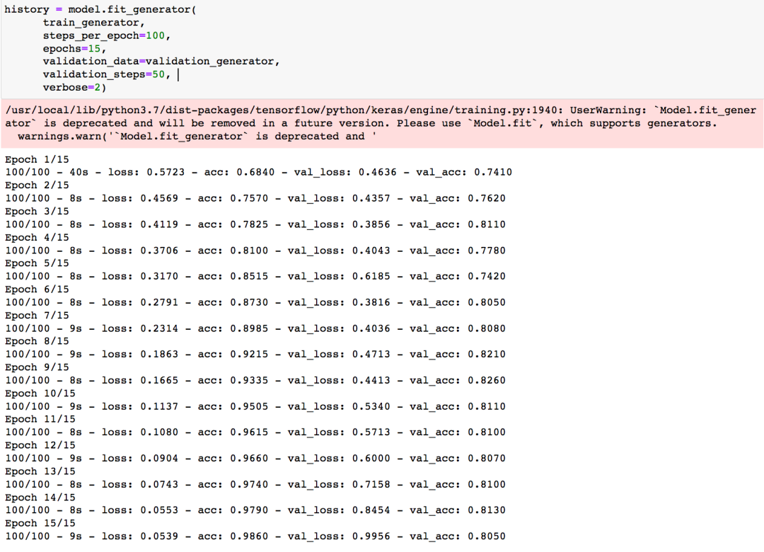764x552 pixels.
Task: Click the output row with val_loss: 0.6185
Action: click(x=255, y=277)
